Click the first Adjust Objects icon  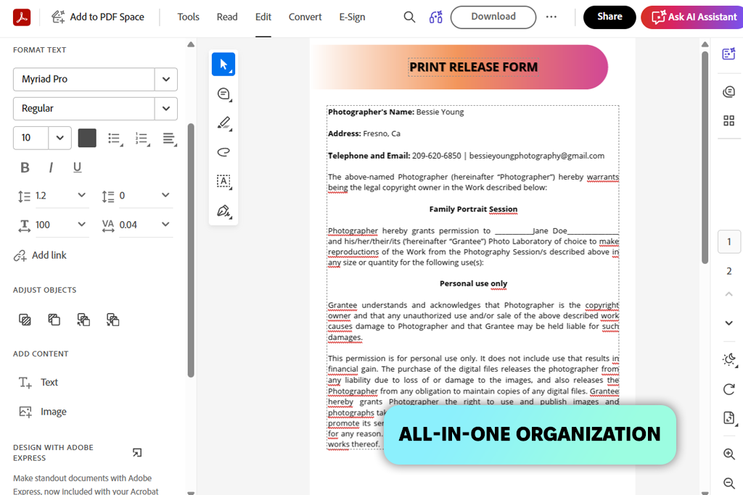(x=25, y=320)
